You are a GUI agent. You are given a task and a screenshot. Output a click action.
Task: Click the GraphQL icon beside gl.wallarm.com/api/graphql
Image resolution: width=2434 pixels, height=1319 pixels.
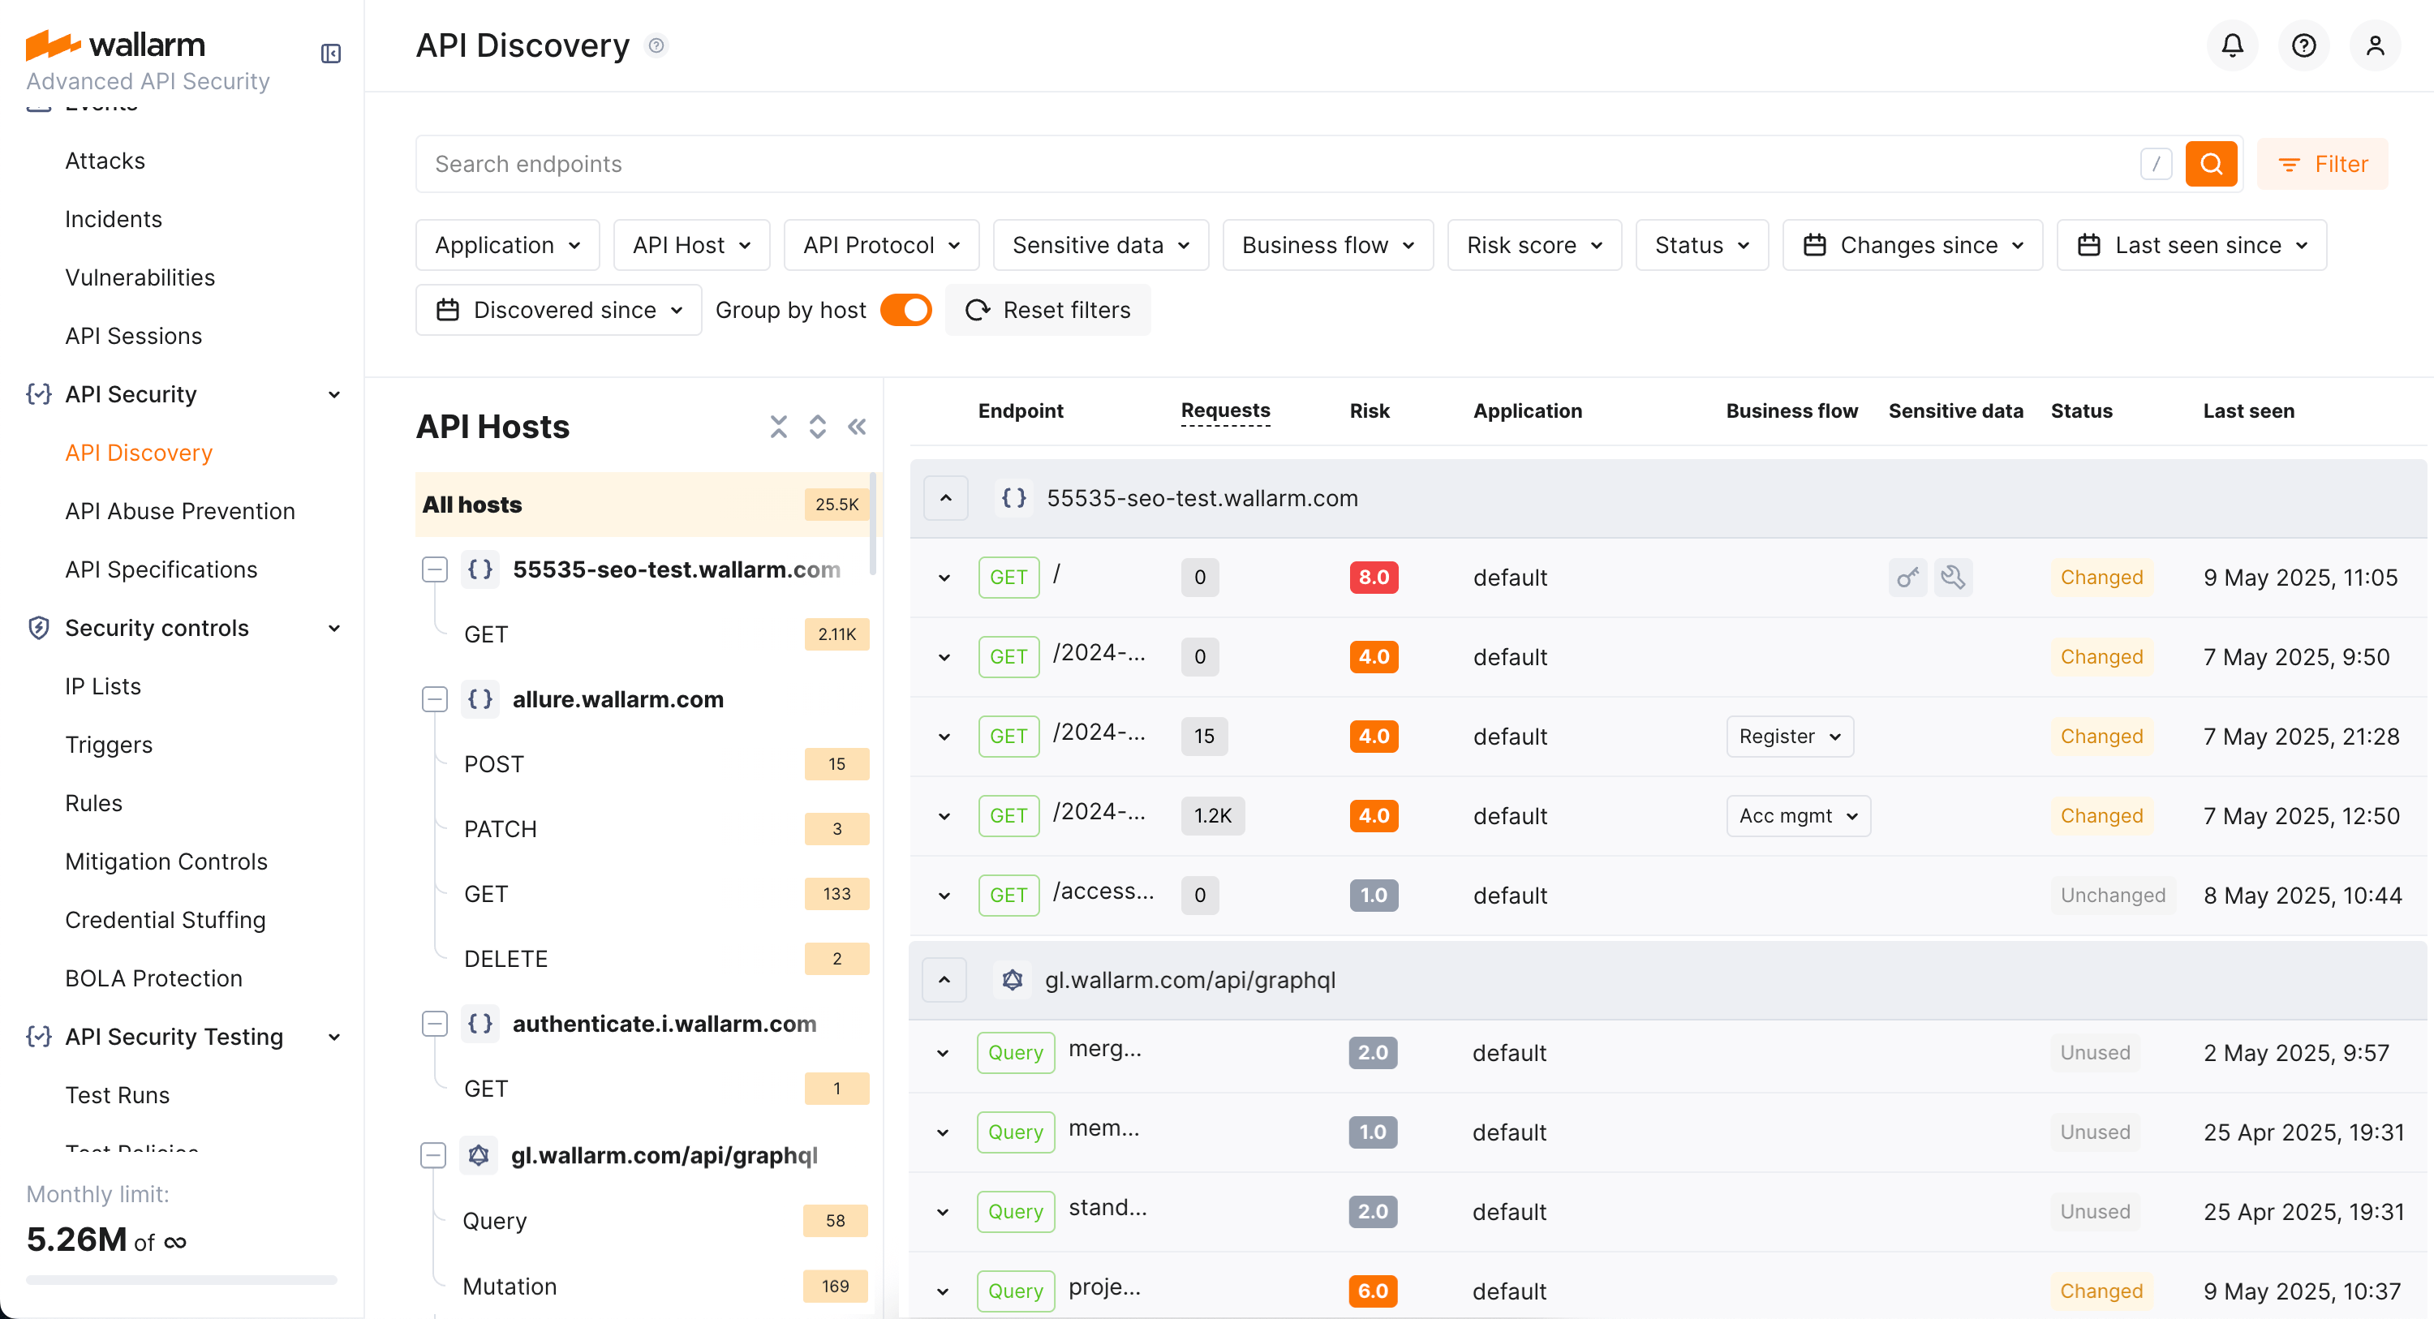(x=1013, y=980)
